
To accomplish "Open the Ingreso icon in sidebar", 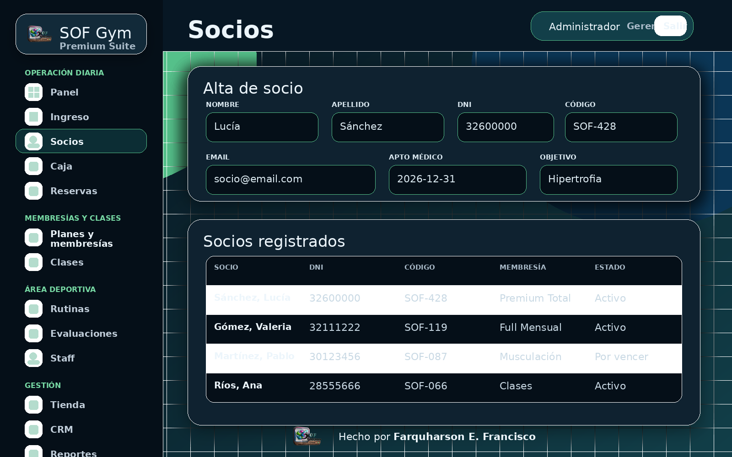I will pyautogui.click(x=33, y=117).
